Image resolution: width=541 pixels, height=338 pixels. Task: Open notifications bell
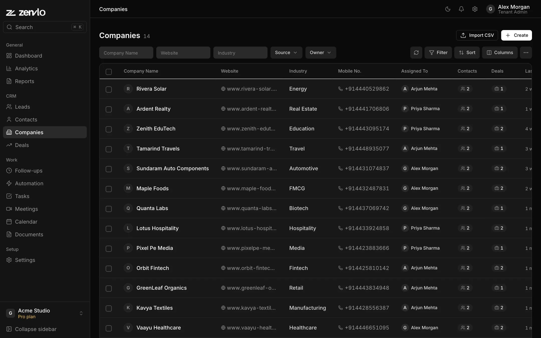(461, 9)
